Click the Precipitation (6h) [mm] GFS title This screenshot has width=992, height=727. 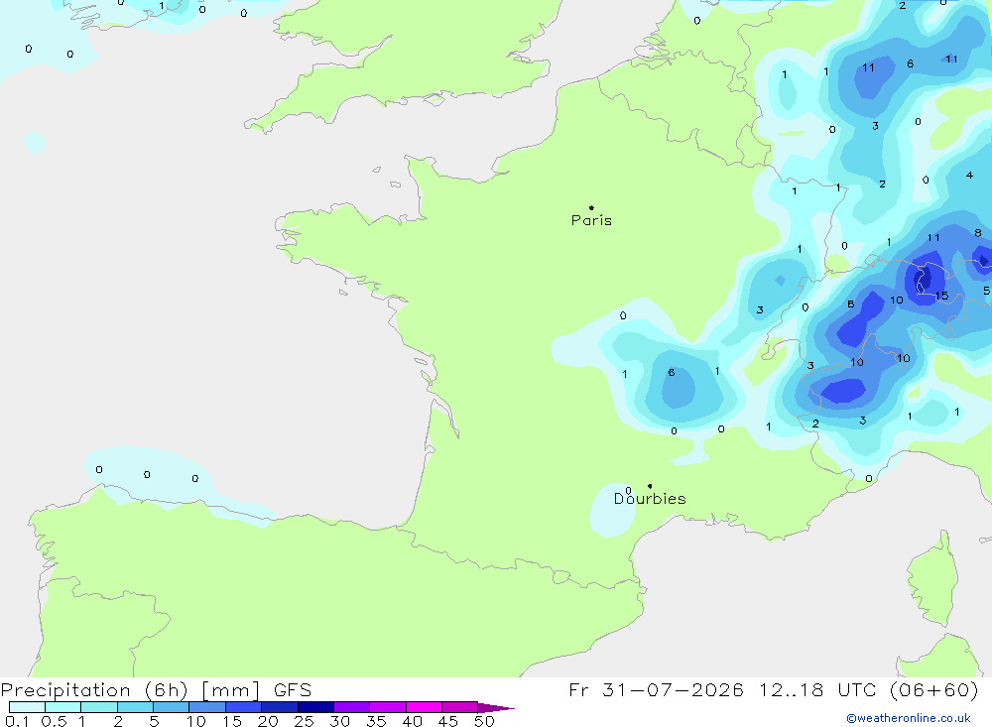[x=157, y=689]
